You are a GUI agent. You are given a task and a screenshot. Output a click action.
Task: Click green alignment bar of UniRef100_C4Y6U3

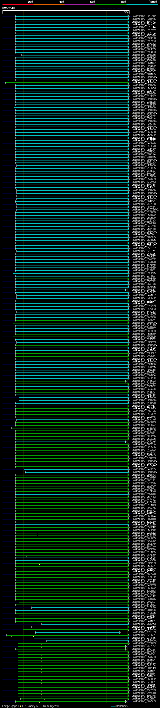pos(71,381)
